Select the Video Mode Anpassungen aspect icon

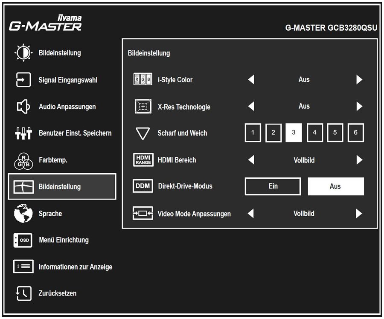[143, 213]
